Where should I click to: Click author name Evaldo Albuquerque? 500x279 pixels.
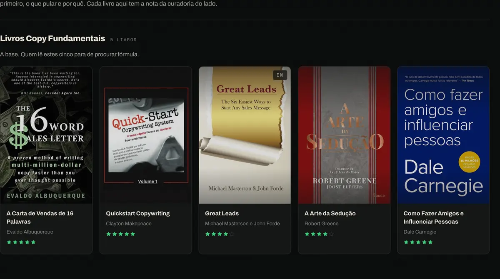30,232
